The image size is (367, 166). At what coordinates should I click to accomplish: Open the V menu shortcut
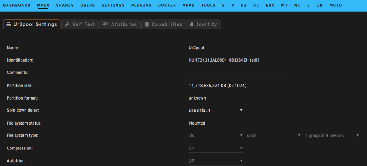(x=308, y=5)
